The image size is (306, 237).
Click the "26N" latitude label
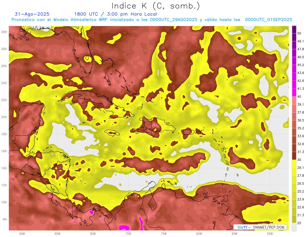[4, 66]
